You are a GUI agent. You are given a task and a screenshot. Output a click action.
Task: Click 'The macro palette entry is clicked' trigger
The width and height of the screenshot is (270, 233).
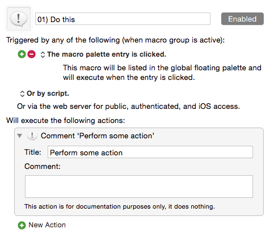pyautogui.click(x=107, y=54)
